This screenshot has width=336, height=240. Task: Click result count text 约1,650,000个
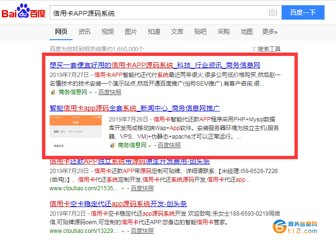[126, 49]
